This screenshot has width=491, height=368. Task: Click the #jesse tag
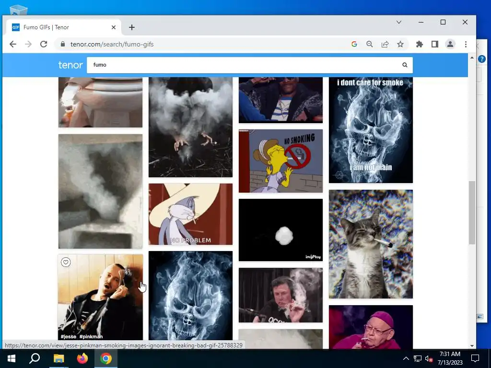(x=69, y=337)
